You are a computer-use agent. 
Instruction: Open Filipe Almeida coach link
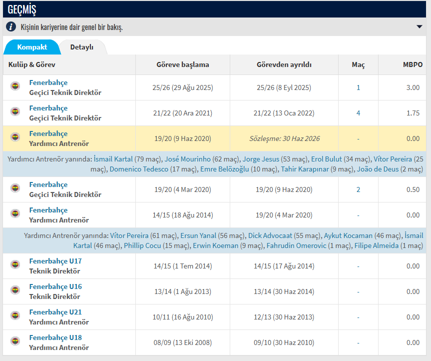376,245
